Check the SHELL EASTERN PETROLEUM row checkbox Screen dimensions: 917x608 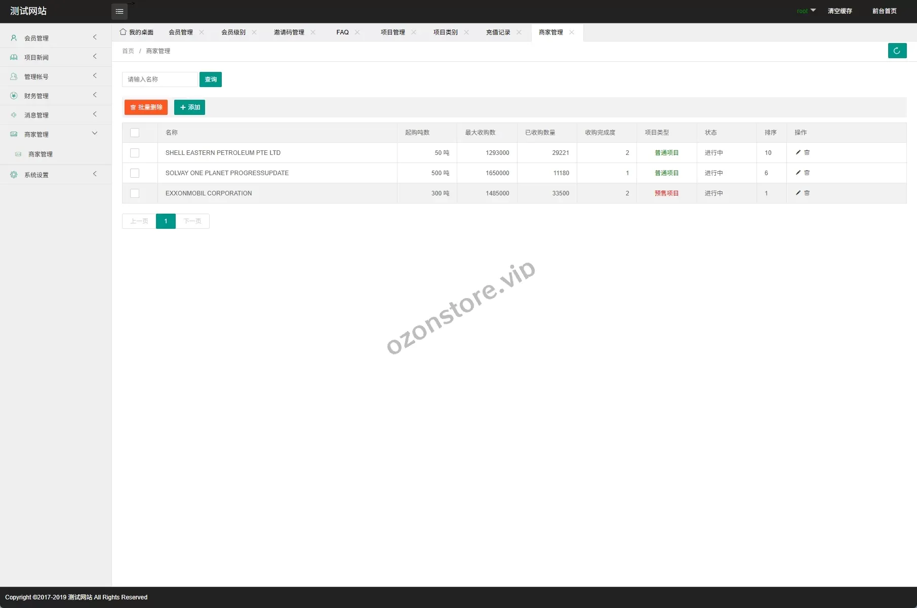(135, 153)
